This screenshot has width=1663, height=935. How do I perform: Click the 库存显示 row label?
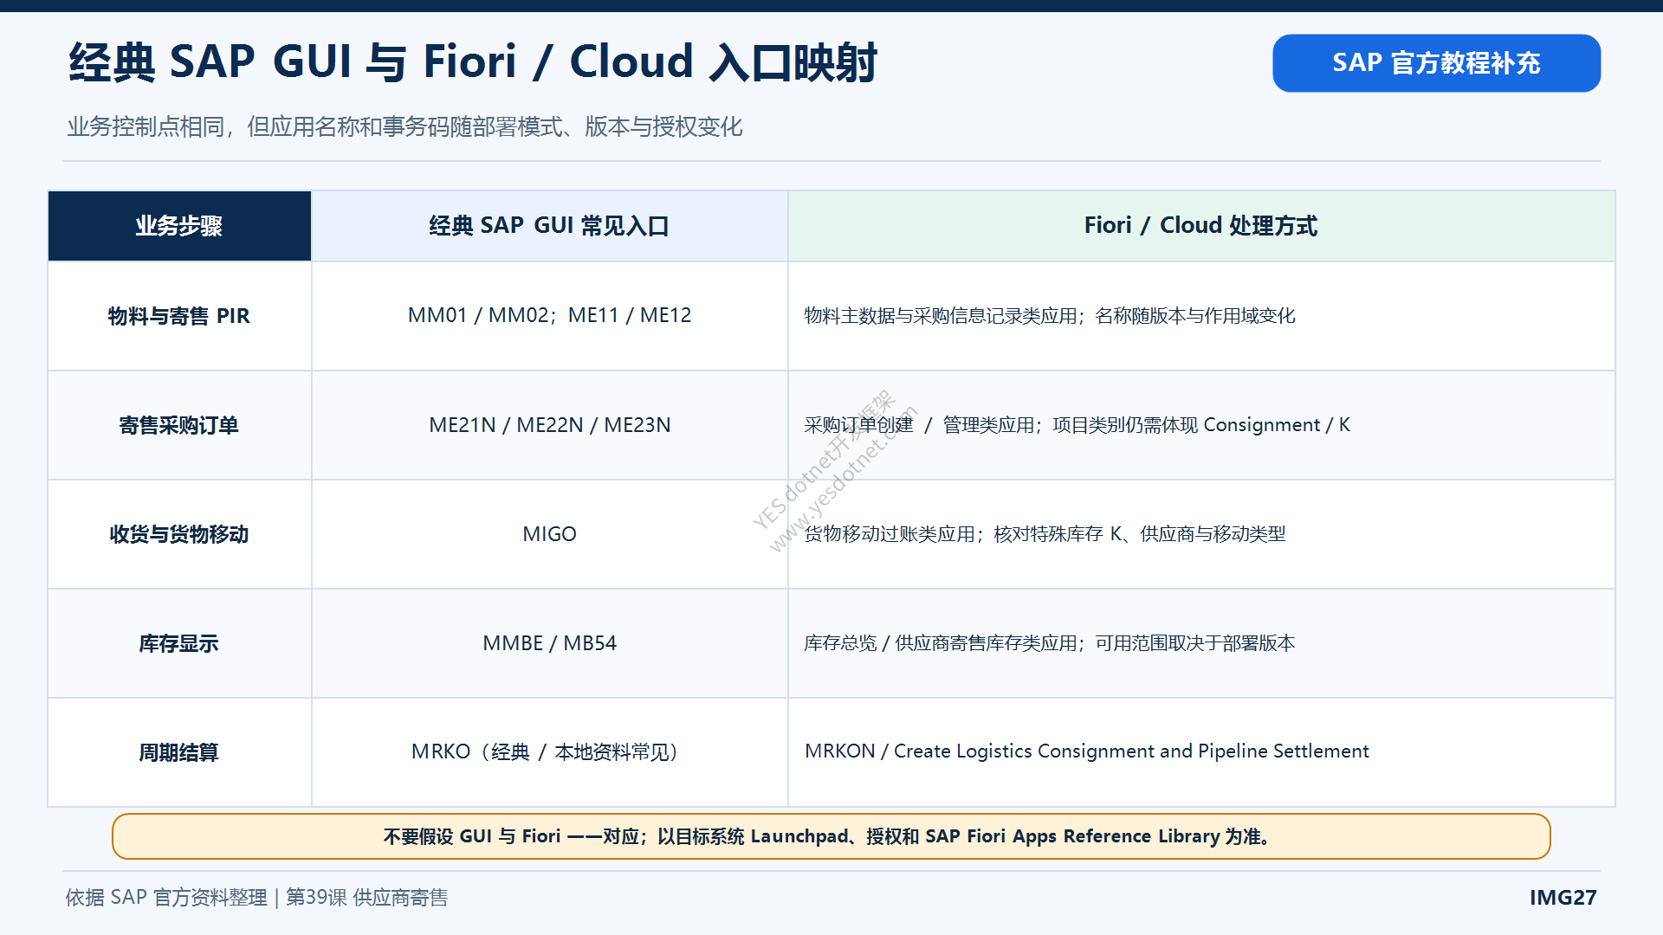(179, 643)
